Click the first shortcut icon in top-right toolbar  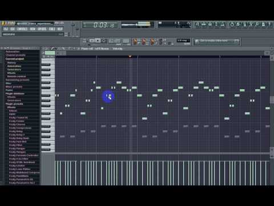click(198, 25)
